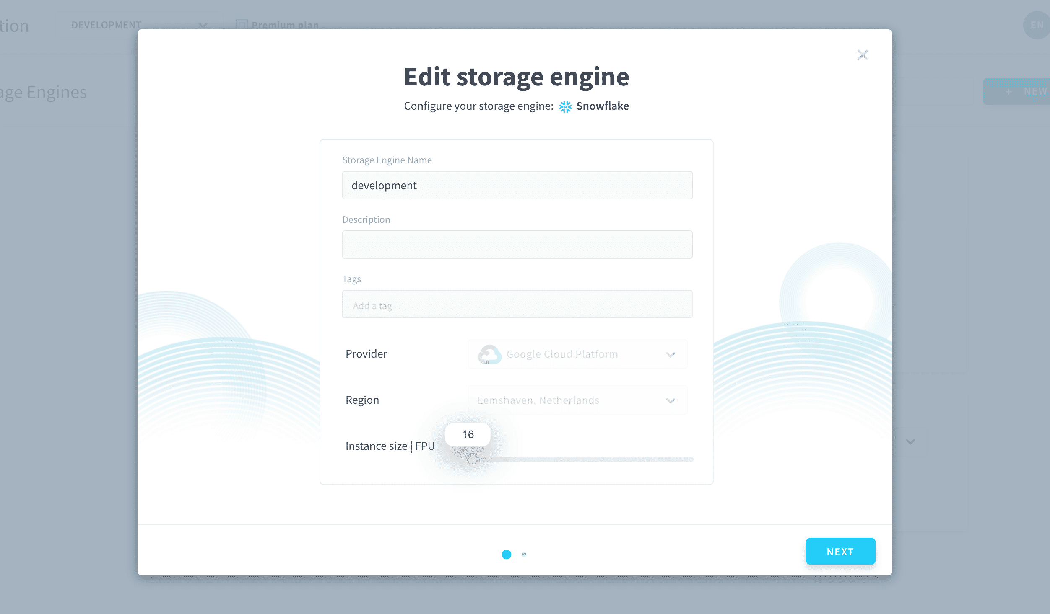Click the 'Edit storage engine' heading
Image resolution: width=1050 pixels, height=614 pixels.
[517, 77]
